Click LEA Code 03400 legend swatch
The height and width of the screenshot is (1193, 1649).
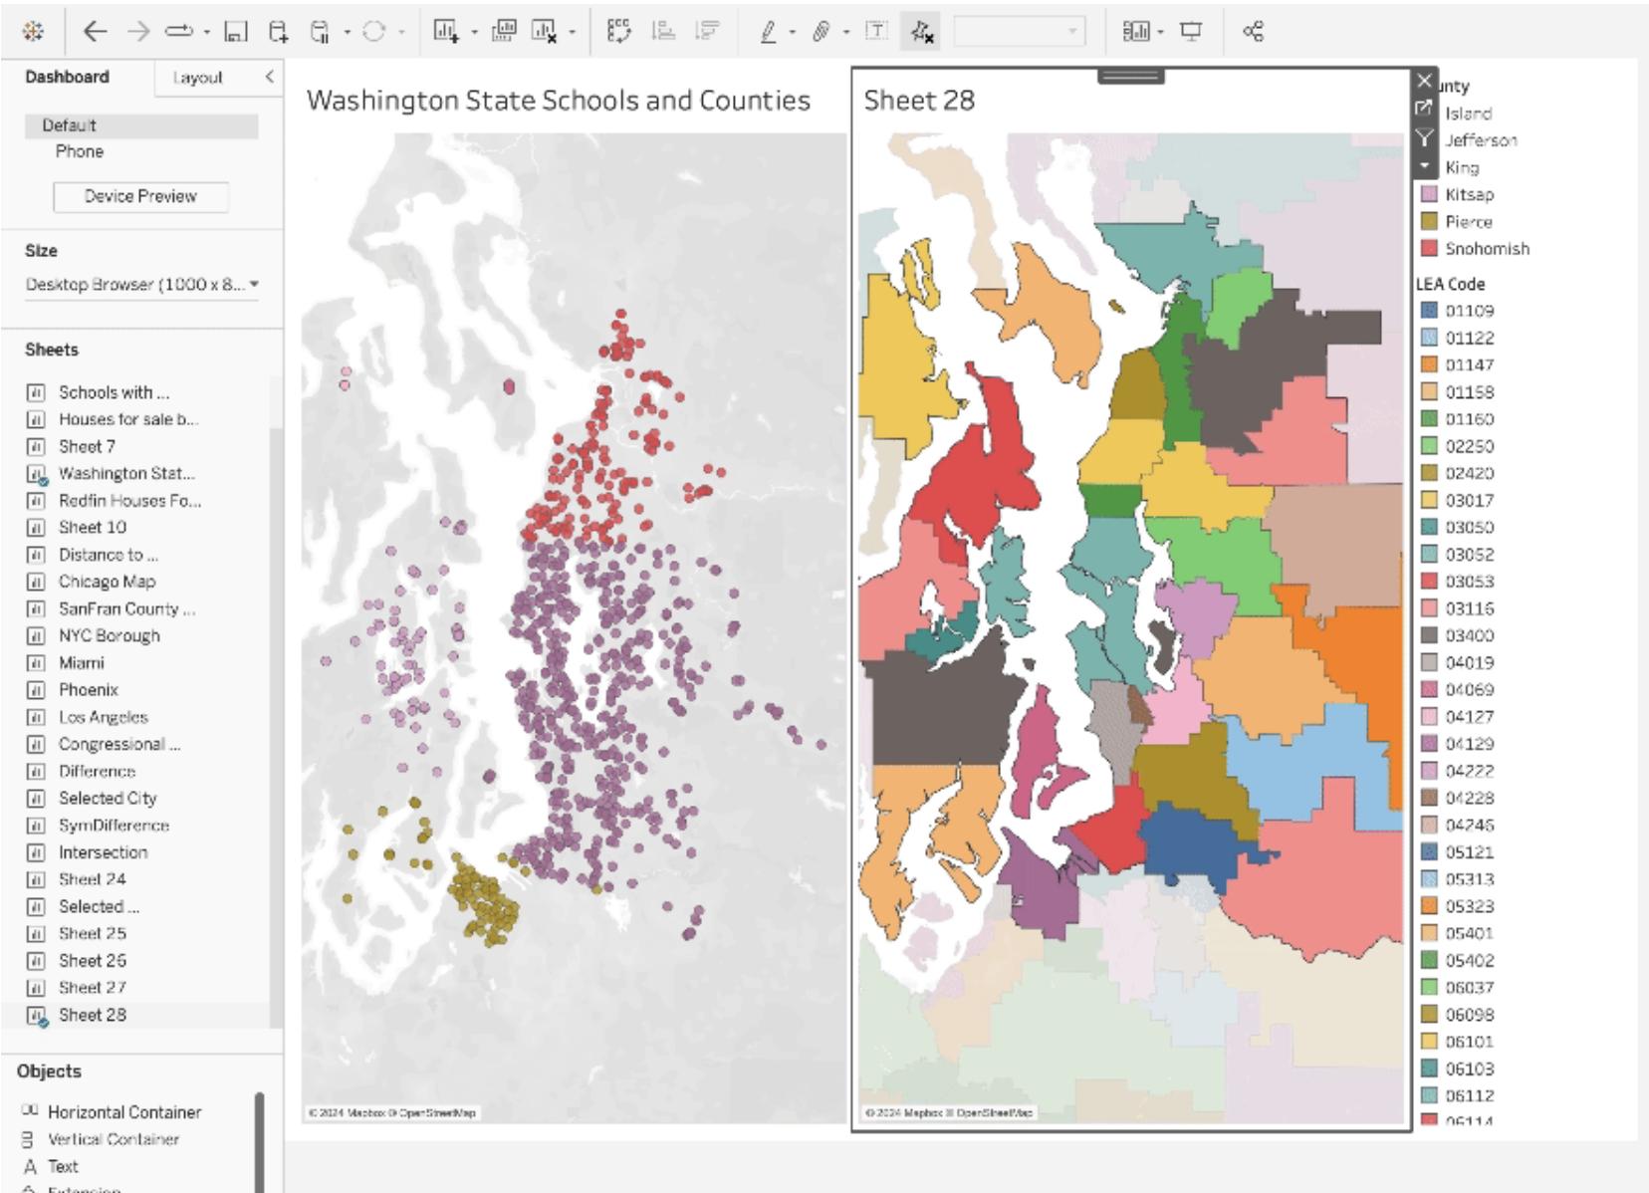[x=1429, y=635]
